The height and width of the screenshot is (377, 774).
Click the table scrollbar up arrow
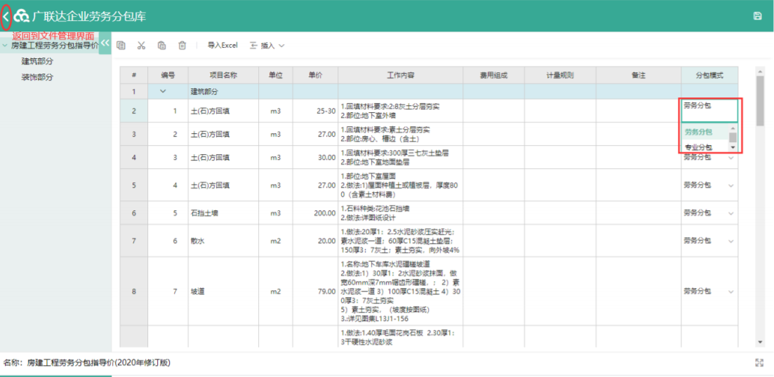pos(760,71)
